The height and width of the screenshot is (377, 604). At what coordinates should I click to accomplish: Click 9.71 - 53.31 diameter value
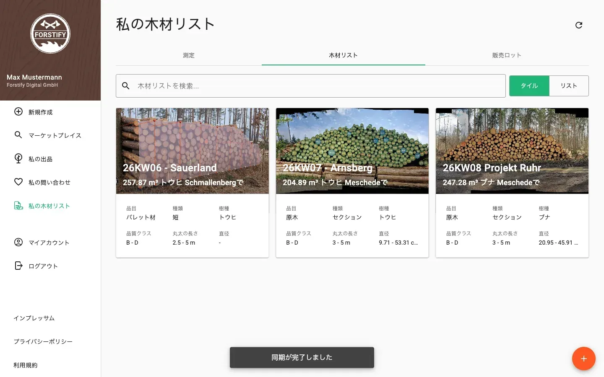point(398,243)
